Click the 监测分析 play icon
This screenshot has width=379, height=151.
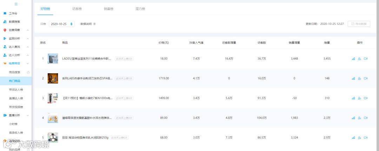[x=5, y=39]
